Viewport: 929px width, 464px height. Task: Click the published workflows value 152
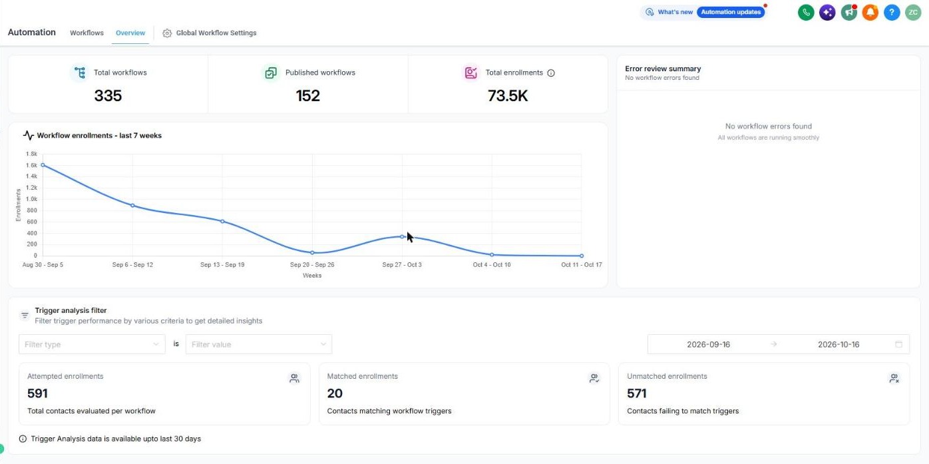click(x=308, y=96)
